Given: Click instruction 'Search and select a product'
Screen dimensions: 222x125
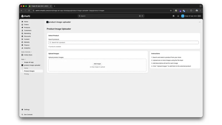Looking at the screenshot, I should coord(166,57).
